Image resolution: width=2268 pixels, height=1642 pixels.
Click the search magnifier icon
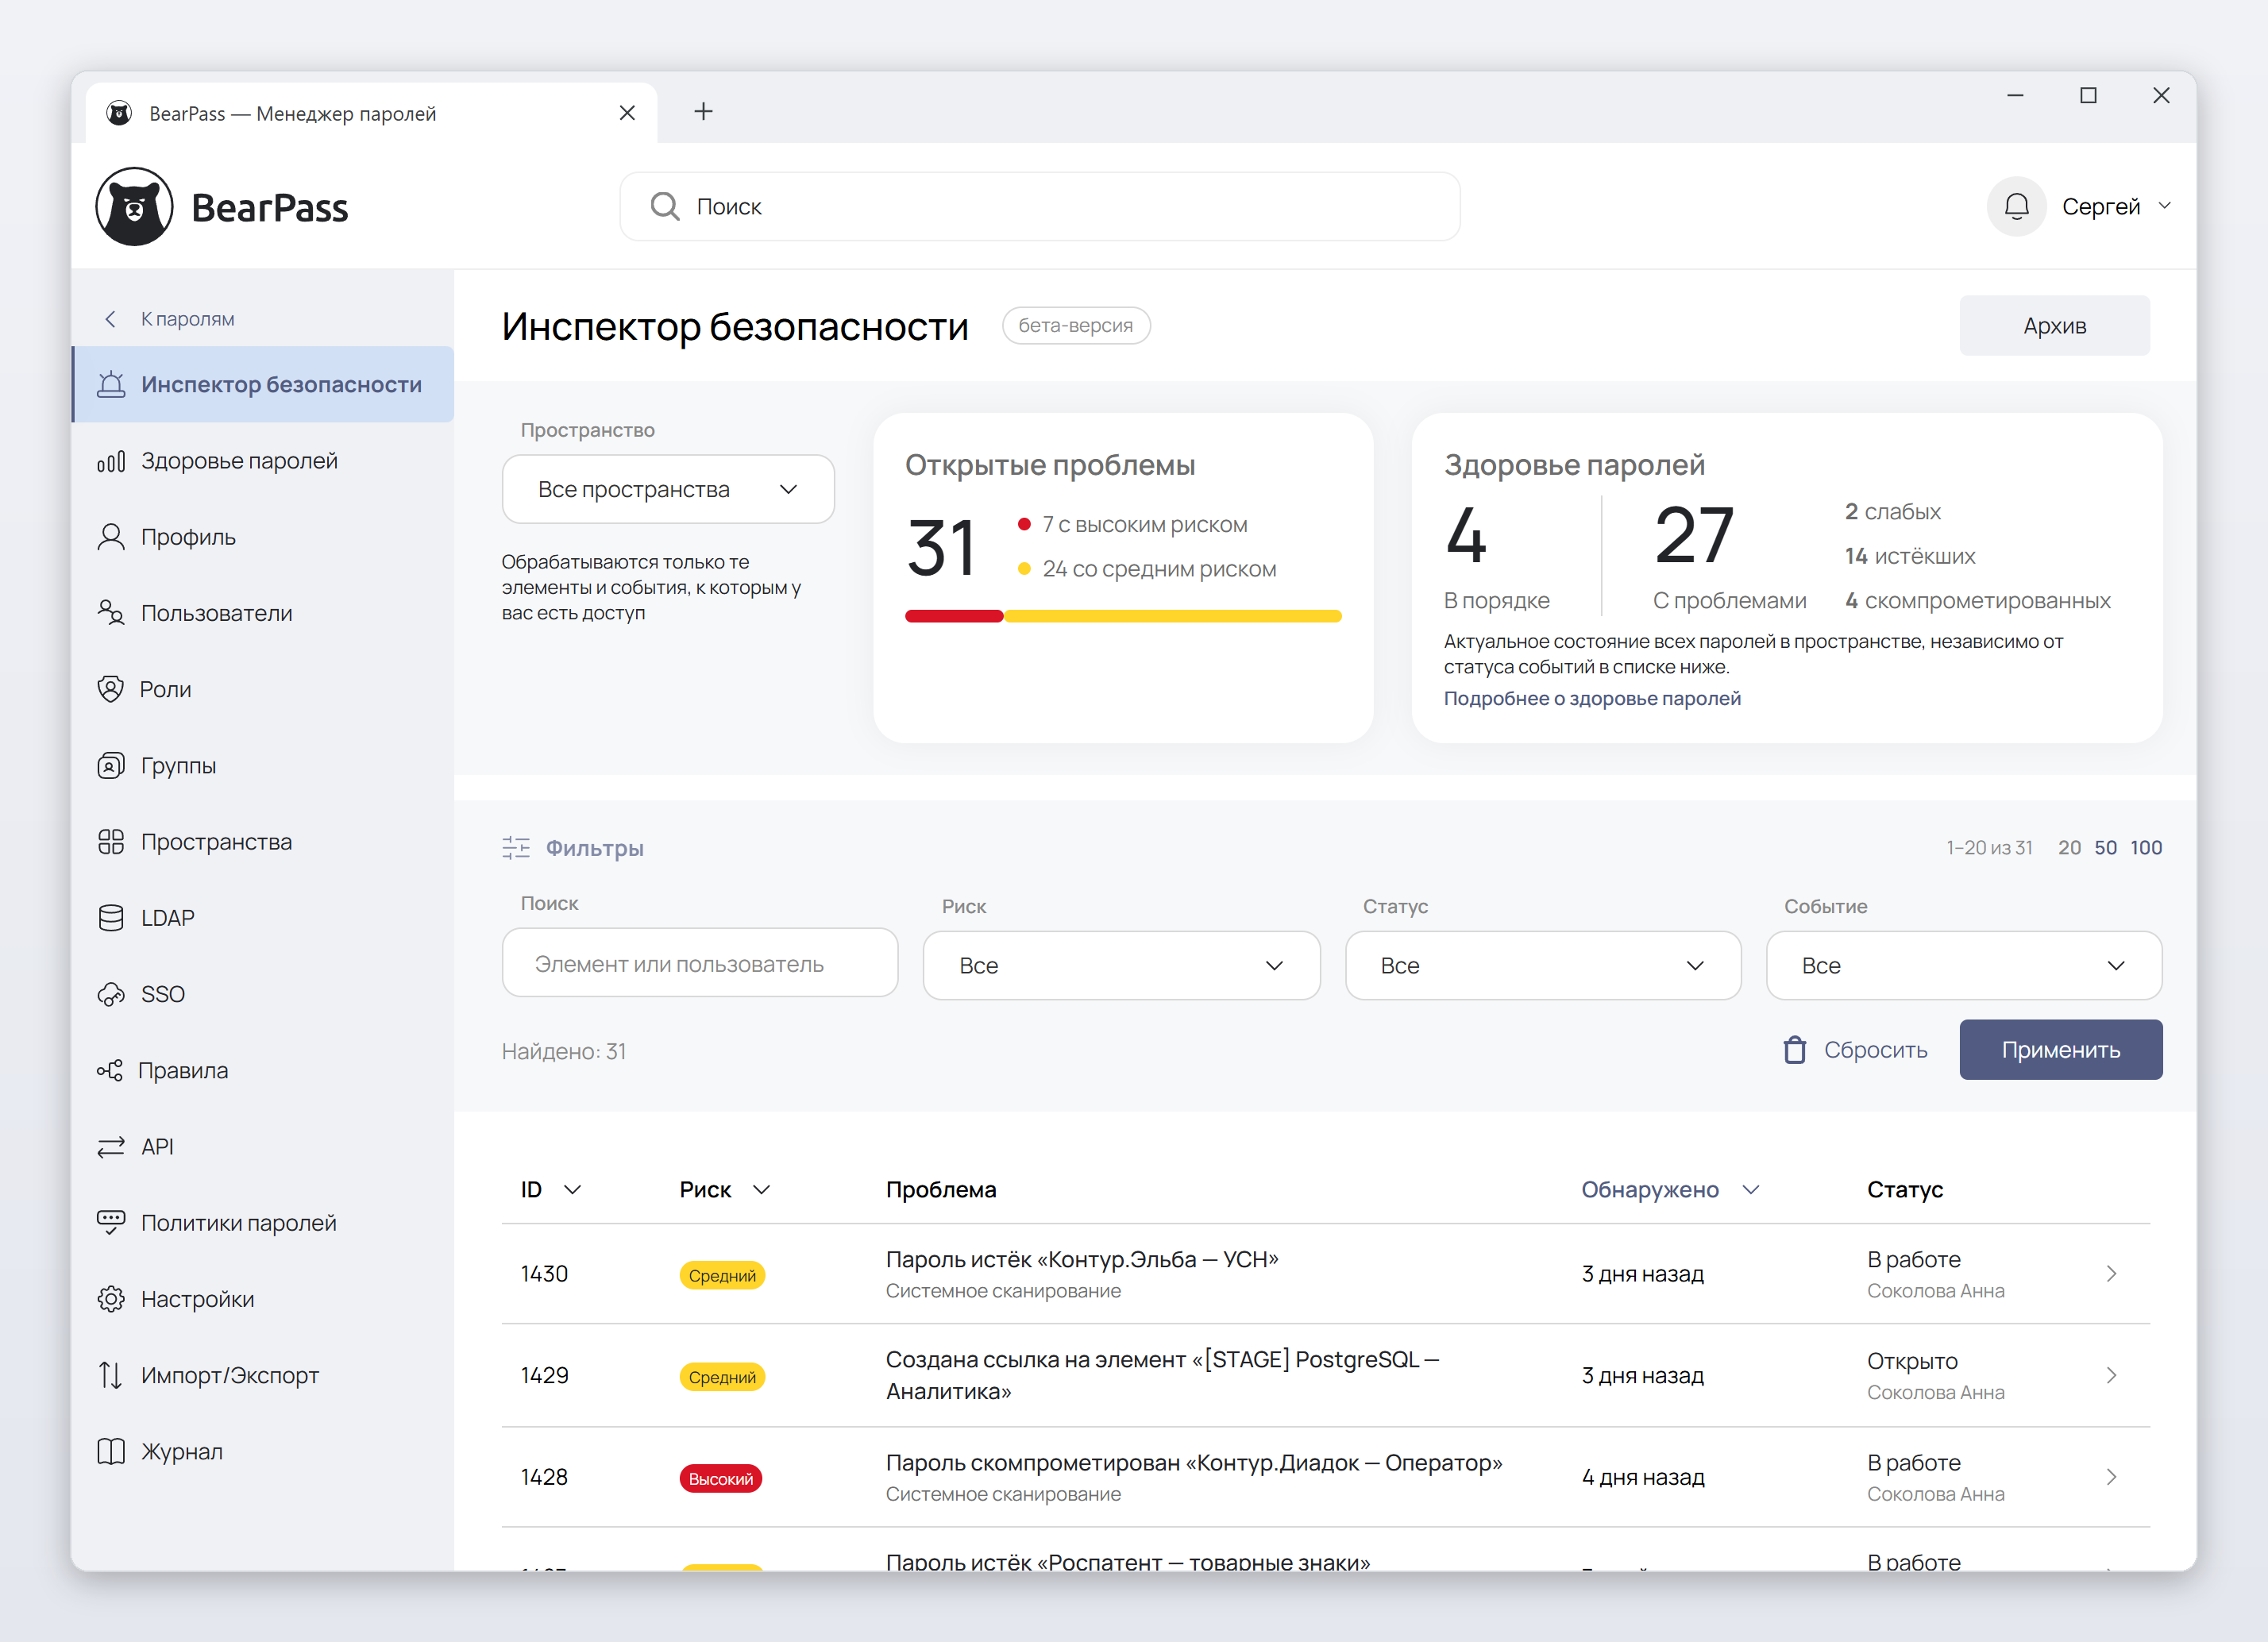click(665, 206)
